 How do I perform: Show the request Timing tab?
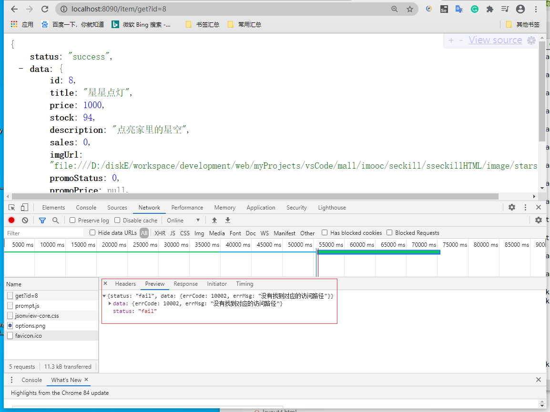point(244,284)
